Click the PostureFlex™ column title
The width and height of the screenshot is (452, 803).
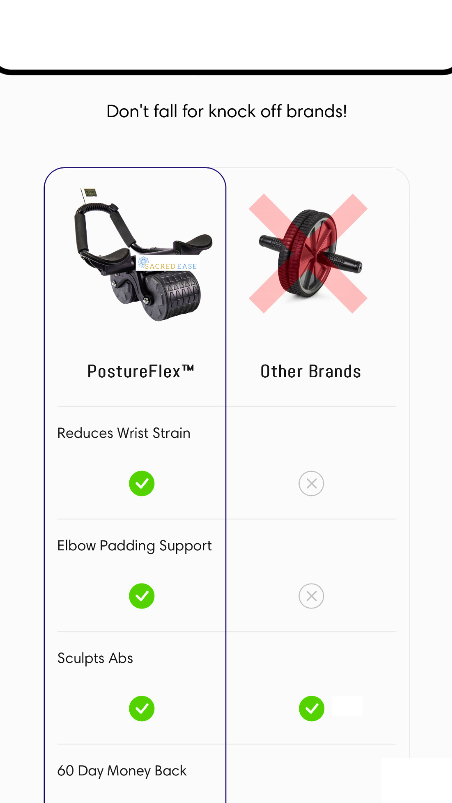tap(141, 371)
